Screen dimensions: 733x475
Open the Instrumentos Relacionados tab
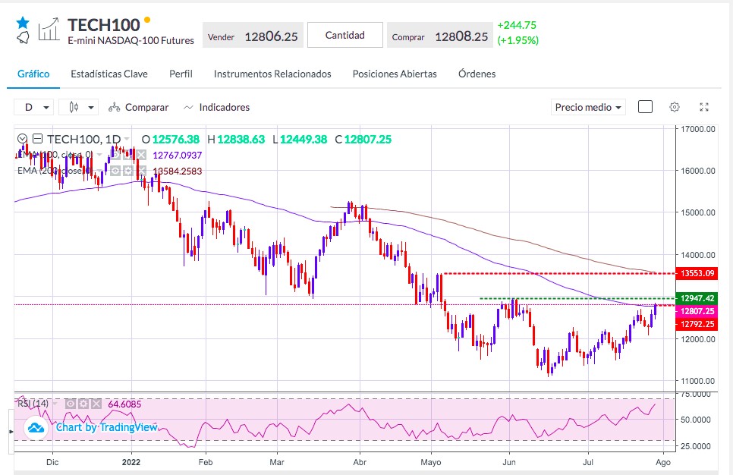272,74
